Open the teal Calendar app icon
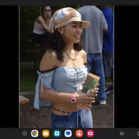This screenshot has width=139, height=139. point(57,133)
